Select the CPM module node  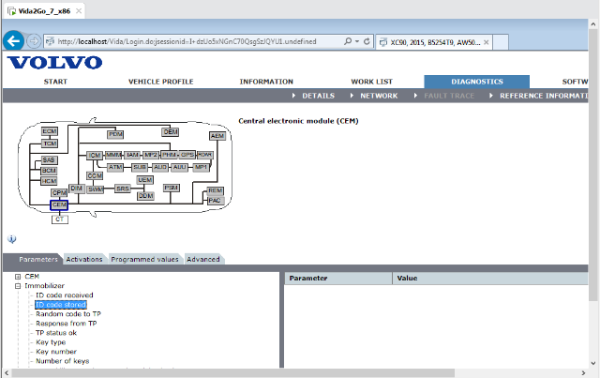[x=59, y=193]
